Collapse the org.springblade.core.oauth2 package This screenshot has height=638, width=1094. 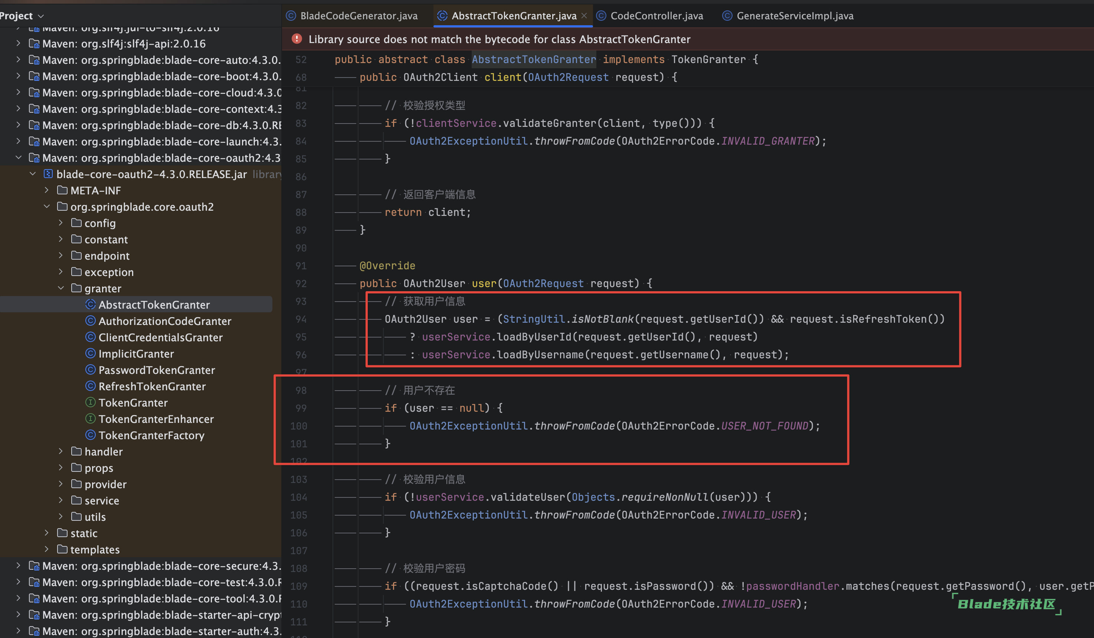click(47, 207)
